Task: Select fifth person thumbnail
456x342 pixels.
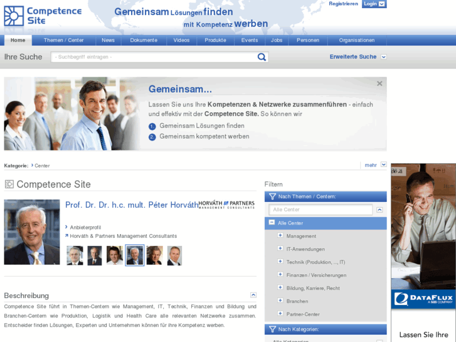Action: [154, 255]
